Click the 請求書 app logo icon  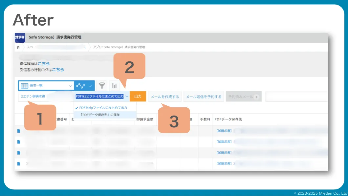[x=20, y=37]
